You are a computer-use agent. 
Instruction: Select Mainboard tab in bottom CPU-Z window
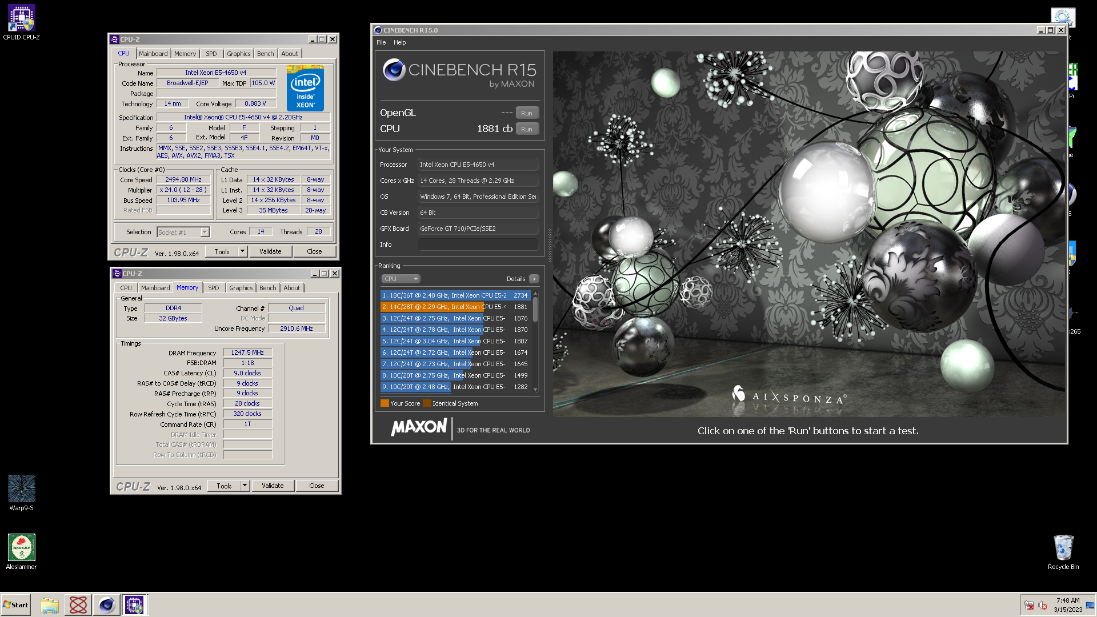[155, 288]
